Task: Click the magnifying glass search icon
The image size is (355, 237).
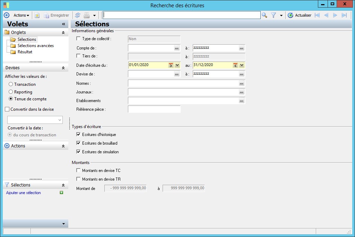Action: pyautogui.click(x=265, y=15)
